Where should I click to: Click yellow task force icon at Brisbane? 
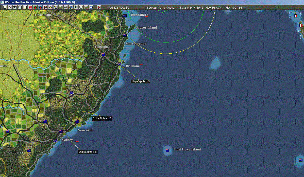(x=123, y=67)
